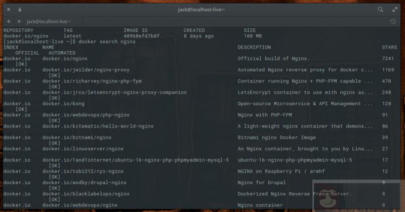Image resolution: width=405 pixels, height=212 pixels.
Task: Click the STARS column header
Action: pos(389,47)
